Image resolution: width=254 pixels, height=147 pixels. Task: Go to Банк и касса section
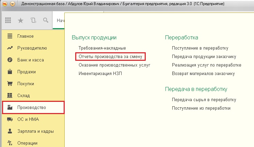pyautogui.click(x=30, y=60)
